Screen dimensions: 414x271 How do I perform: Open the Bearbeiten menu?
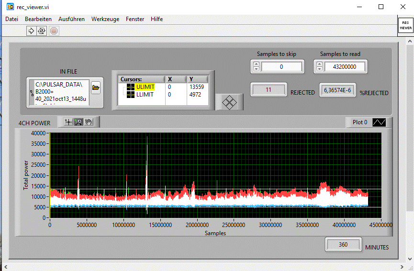pos(38,19)
